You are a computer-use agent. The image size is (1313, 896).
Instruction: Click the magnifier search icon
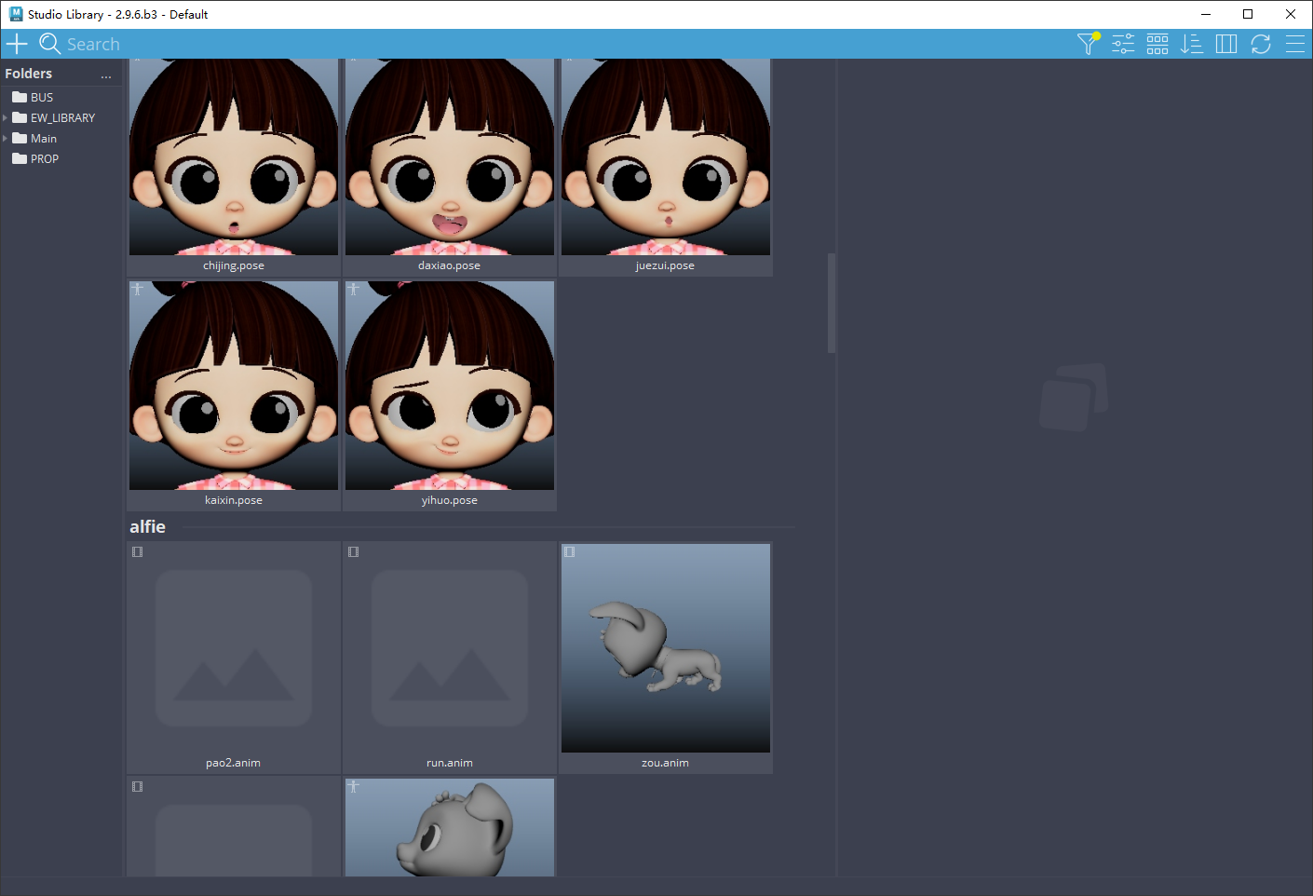[x=50, y=44]
